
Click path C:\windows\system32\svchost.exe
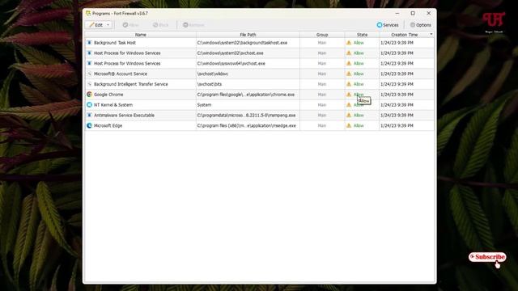[x=230, y=53]
